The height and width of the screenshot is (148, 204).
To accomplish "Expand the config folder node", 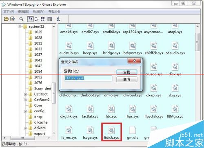I will 25,111.
